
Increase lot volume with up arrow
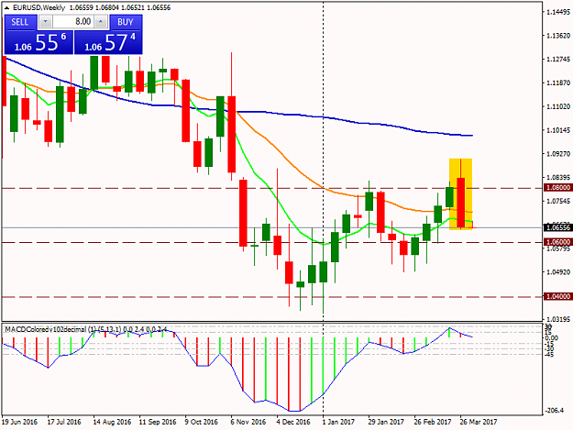point(101,22)
